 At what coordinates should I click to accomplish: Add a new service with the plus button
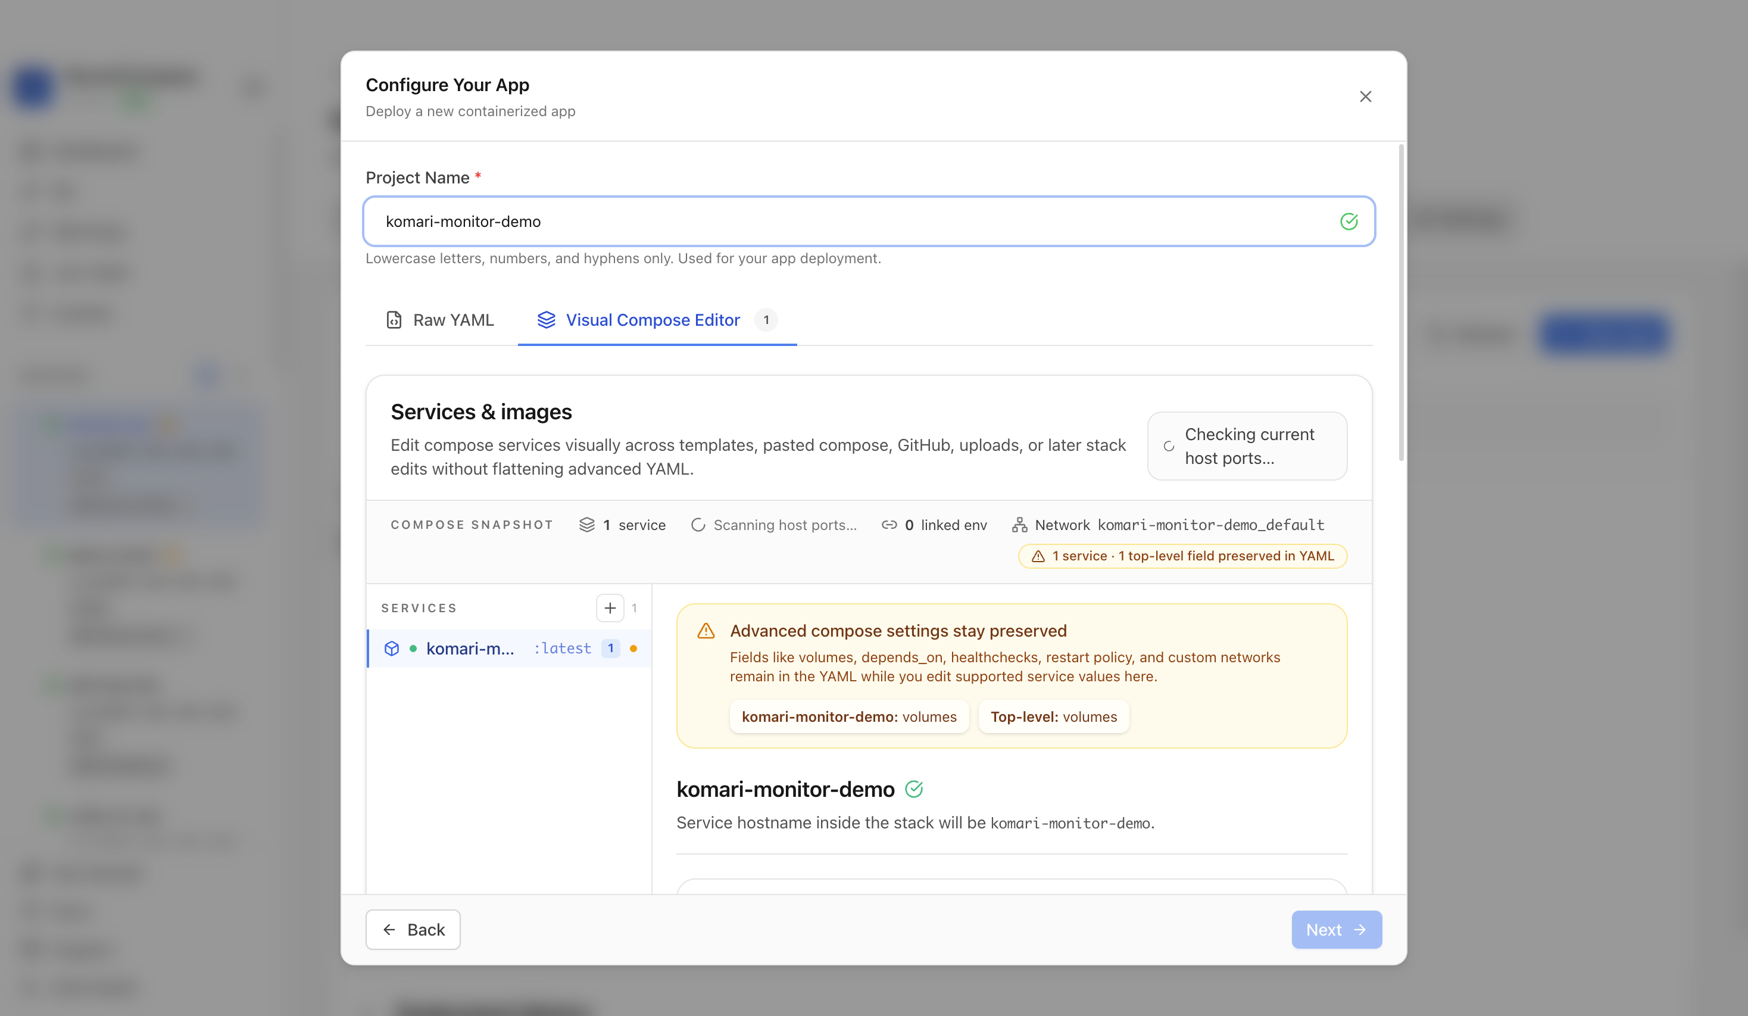tap(610, 608)
